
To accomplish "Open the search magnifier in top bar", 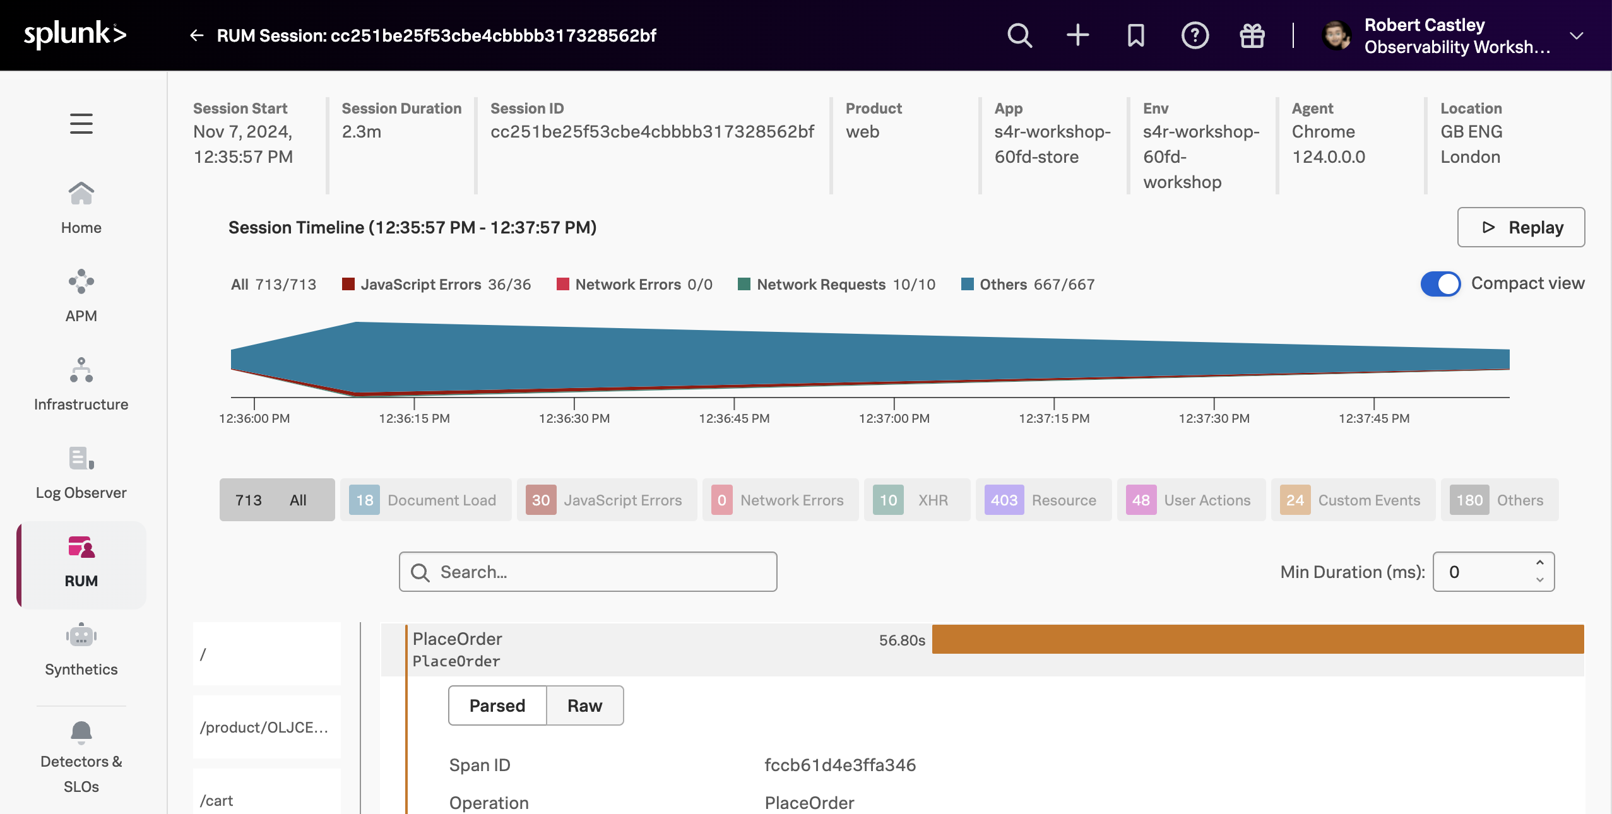I will [x=1019, y=35].
